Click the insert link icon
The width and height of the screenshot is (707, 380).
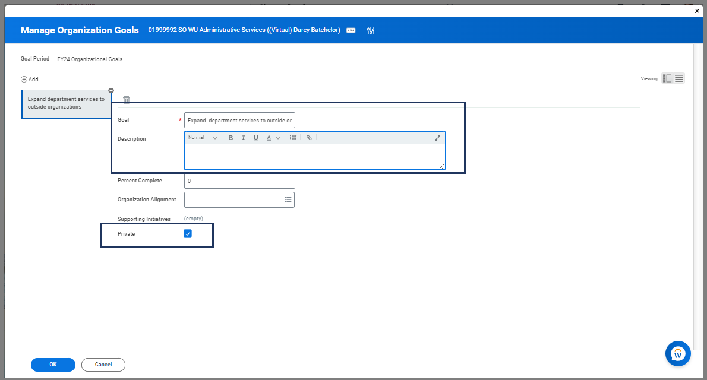[309, 138]
